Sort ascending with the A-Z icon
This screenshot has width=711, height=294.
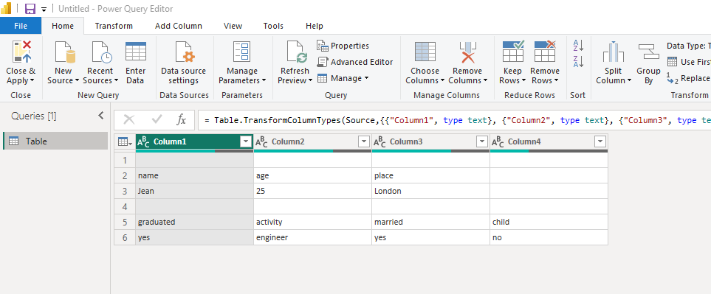click(578, 45)
